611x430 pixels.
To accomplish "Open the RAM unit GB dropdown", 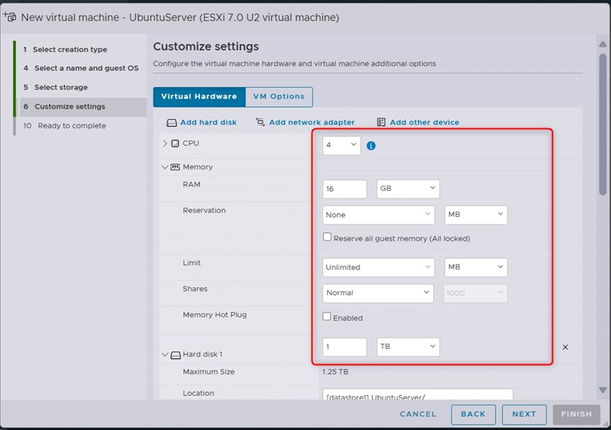I will pyautogui.click(x=408, y=189).
